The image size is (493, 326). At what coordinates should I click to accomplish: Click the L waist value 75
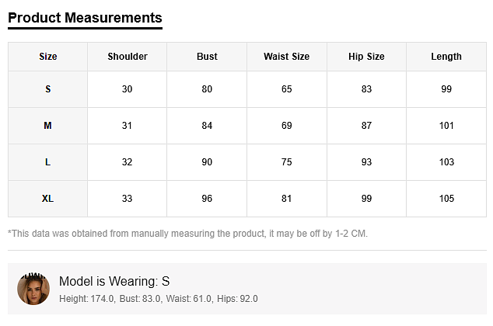(x=287, y=162)
